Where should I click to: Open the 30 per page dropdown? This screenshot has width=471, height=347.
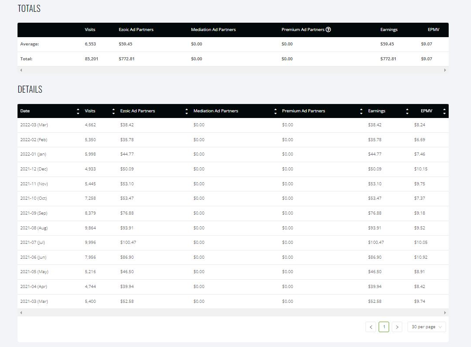[426, 327]
